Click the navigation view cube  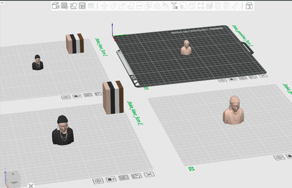click(13, 178)
